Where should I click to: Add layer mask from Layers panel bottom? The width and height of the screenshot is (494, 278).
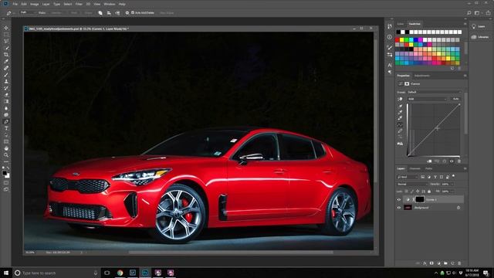tap(431, 263)
